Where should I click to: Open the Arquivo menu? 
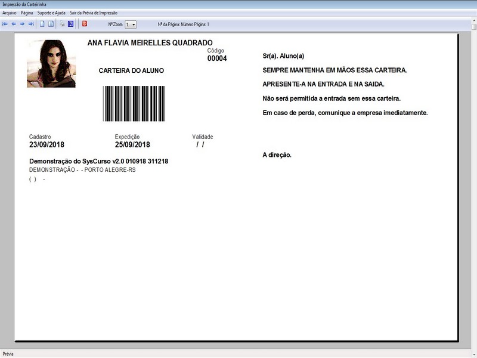tap(10, 13)
